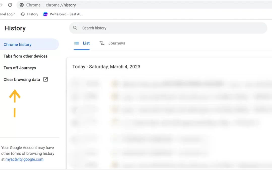Screen dimensions: 272x170
Task: Select Chrome history in the sidebar
Action: [18, 45]
